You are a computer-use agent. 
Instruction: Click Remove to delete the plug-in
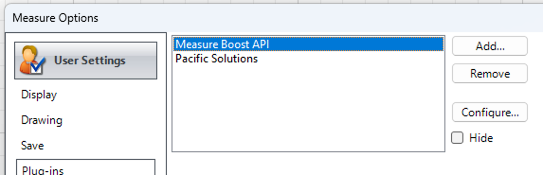coord(489,73)
